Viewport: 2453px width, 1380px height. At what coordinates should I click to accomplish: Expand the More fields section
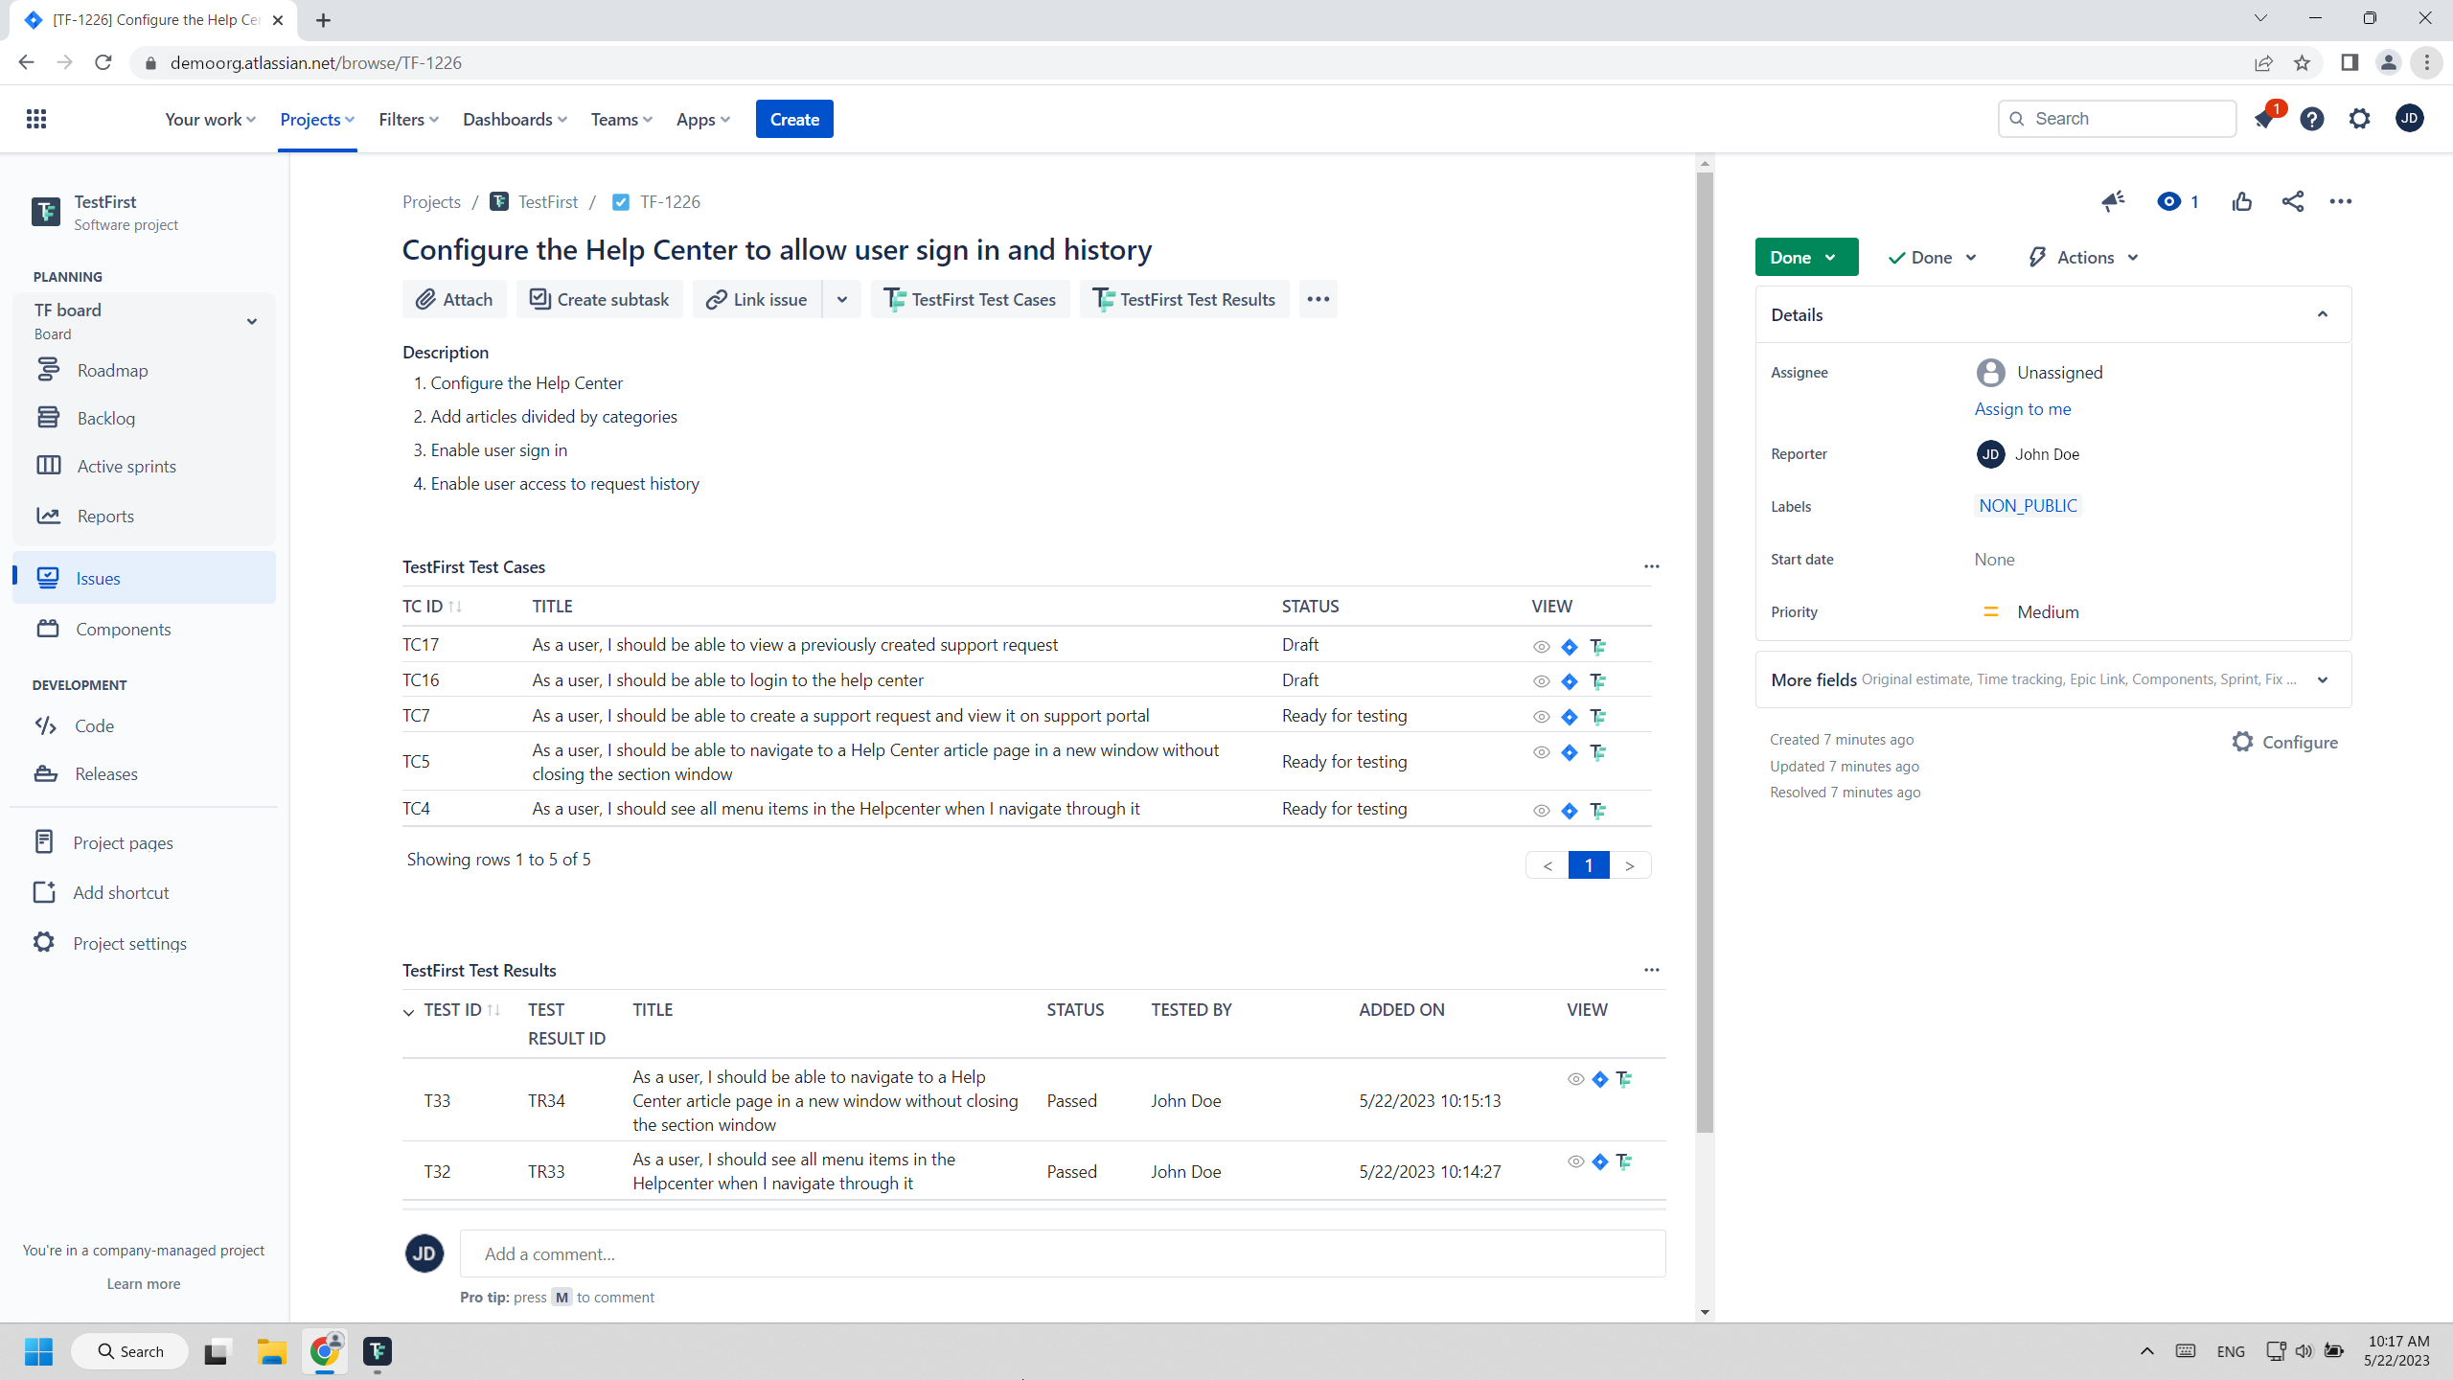(x=2323, y=679)
